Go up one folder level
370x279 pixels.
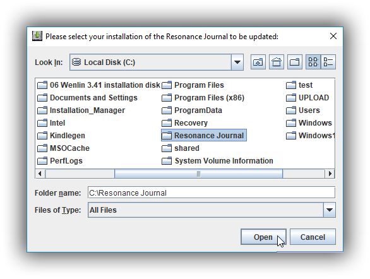coord(258,62)
